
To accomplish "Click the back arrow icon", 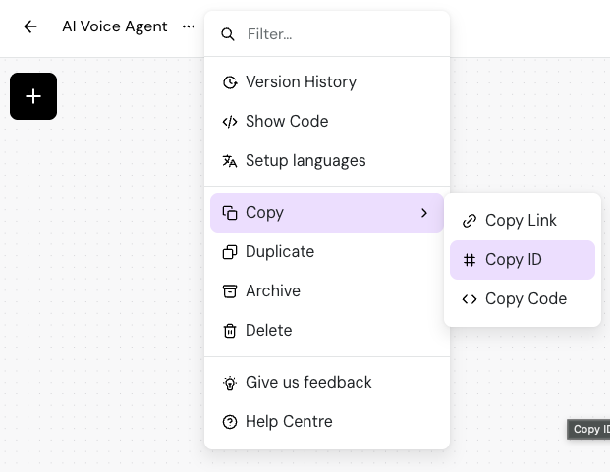I will [30, 26].
